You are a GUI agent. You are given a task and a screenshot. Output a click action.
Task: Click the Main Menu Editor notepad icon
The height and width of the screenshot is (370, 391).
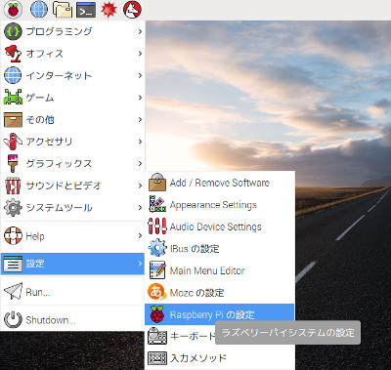157,270
